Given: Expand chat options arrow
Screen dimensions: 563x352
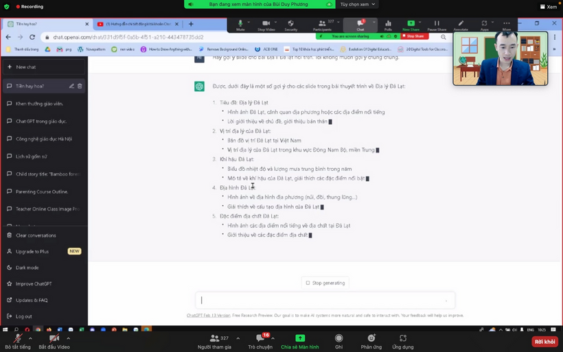Looking at the screenshot, I should coord(273,338).
